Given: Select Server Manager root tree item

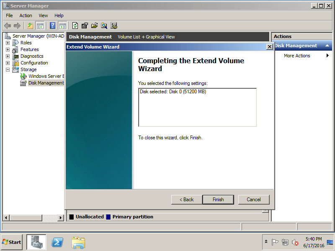Looking at the screenshot, I should point(38,36).
